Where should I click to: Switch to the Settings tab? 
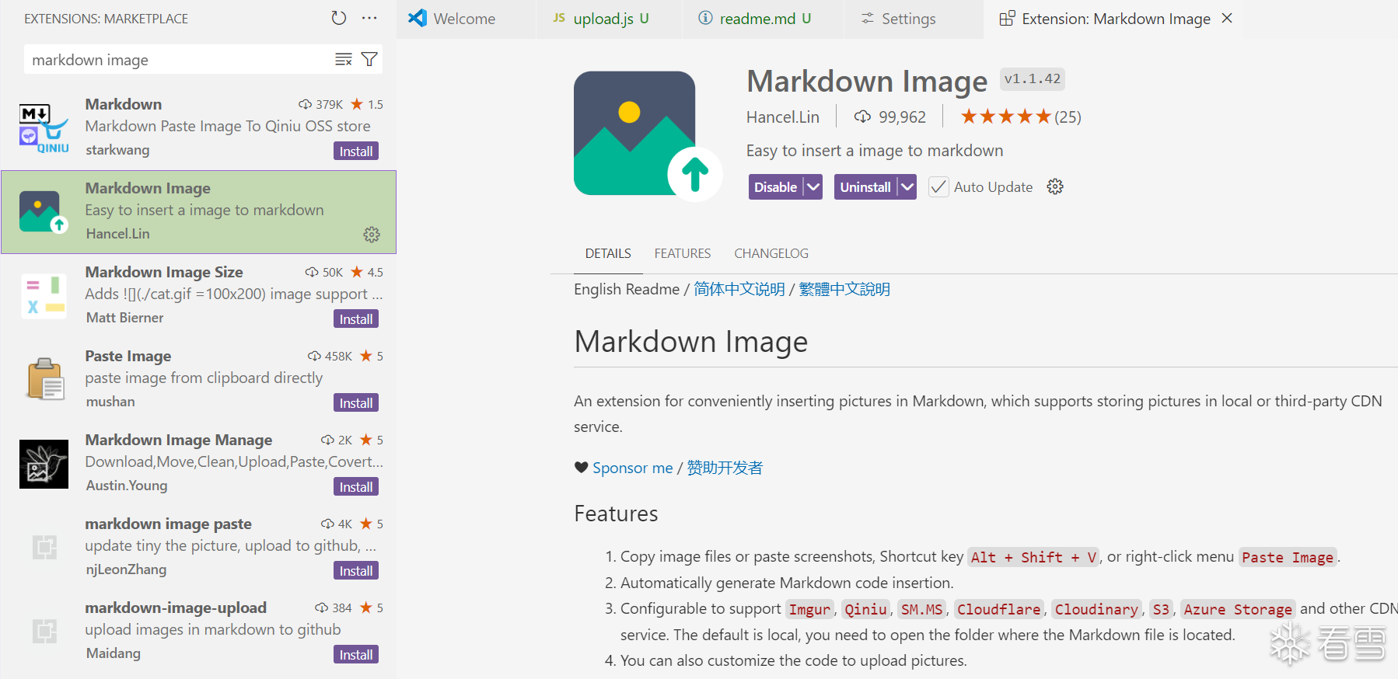coord(908,19)
